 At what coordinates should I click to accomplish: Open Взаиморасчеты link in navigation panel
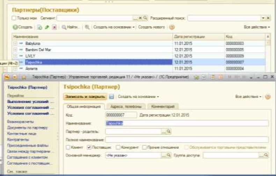(20, 122)
